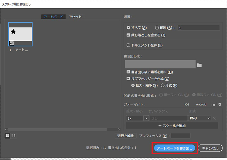Toggle サブフォルダーを作成 checkbox
Viewport: 227px width, 160px height.
point(129,79)
